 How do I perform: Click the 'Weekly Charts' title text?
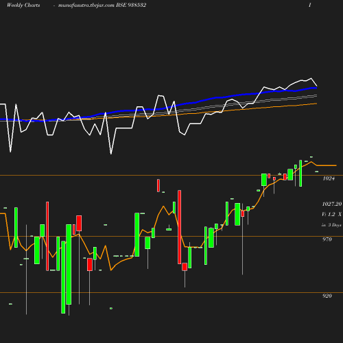[23, 5]
